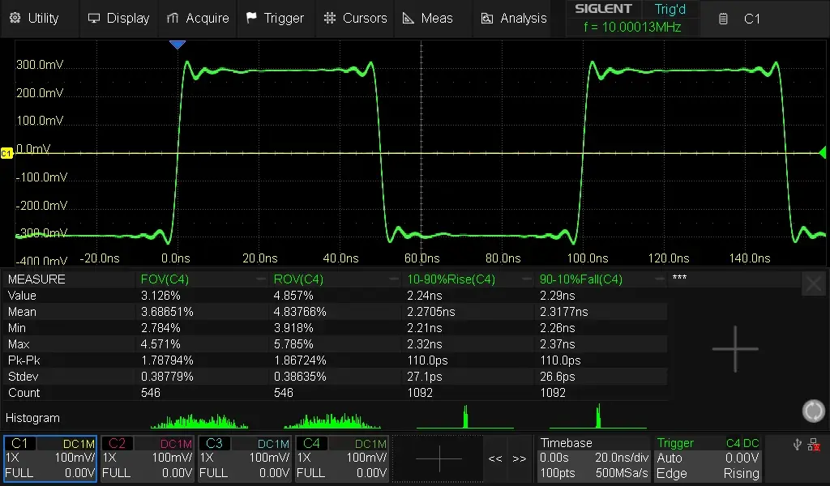The width and height of the screenshot is (830, 486).
Task: Toggle channel C3 descriptor box
Action: point(244,458)
